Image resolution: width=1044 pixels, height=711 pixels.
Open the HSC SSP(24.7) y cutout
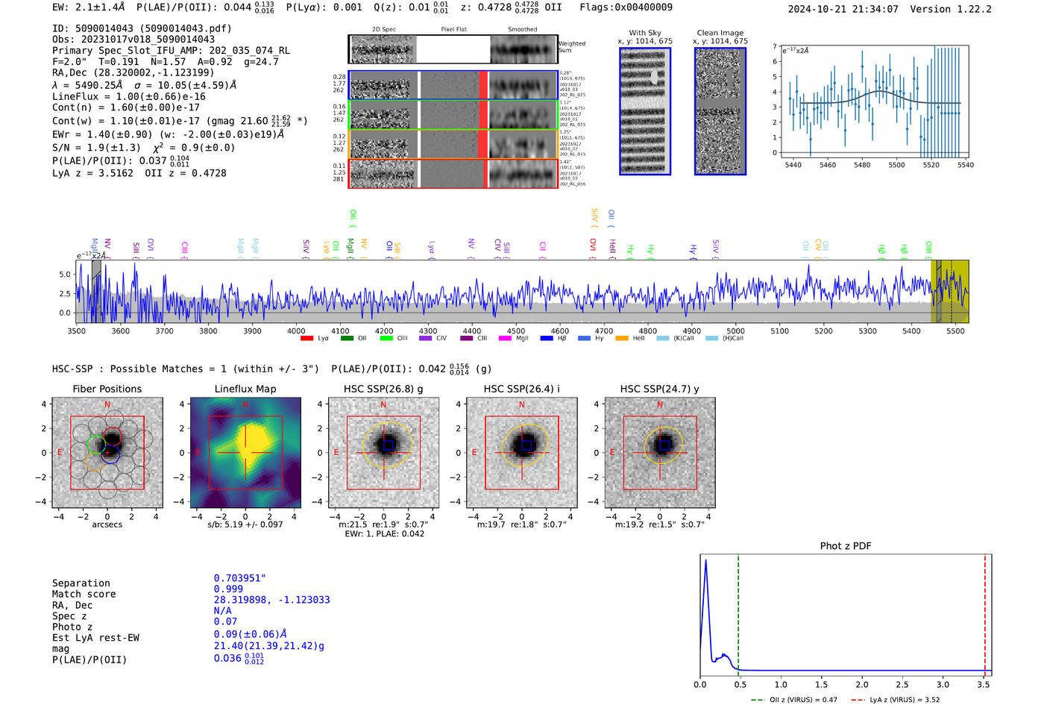click(660, 453)
